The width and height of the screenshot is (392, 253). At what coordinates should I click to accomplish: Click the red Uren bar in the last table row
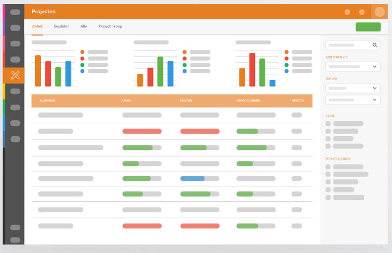[x=142, y=226]
